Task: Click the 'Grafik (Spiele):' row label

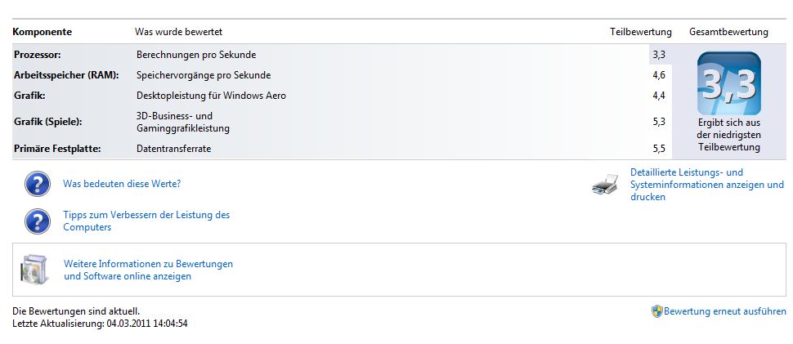Action: coord(48,122)
